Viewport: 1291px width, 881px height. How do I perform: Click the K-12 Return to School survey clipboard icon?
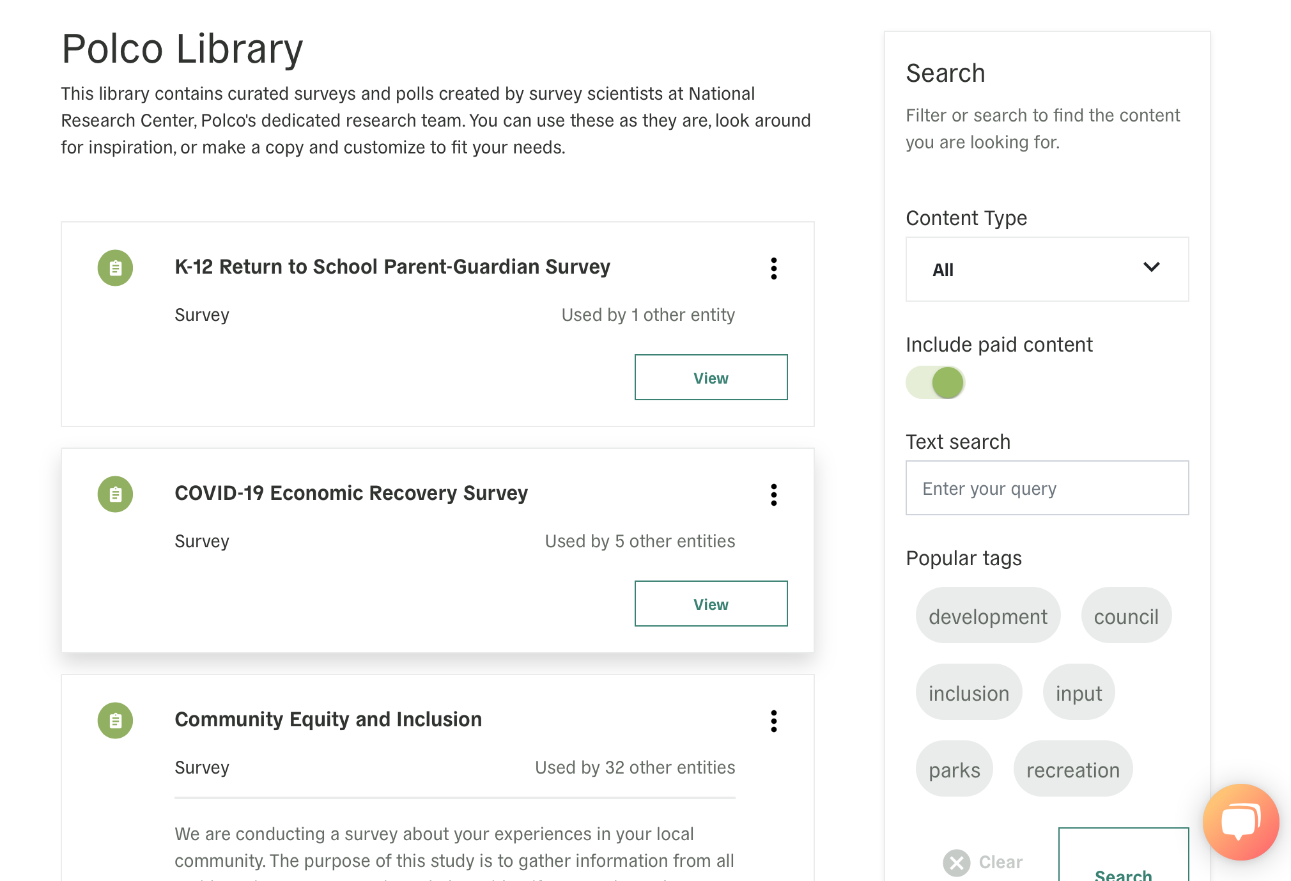[115, 268]
